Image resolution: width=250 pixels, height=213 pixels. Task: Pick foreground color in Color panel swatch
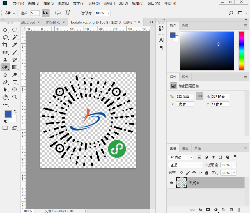tap(173, 35)
